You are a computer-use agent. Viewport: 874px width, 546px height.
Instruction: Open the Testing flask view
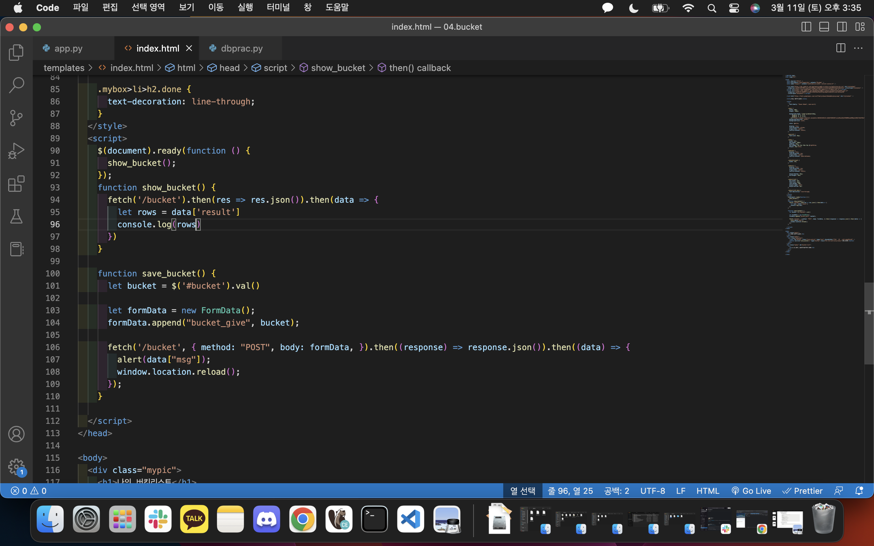[x=16, y=216]
